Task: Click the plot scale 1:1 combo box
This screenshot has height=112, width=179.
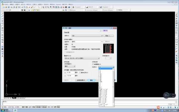Action: [x=106, y=67]
